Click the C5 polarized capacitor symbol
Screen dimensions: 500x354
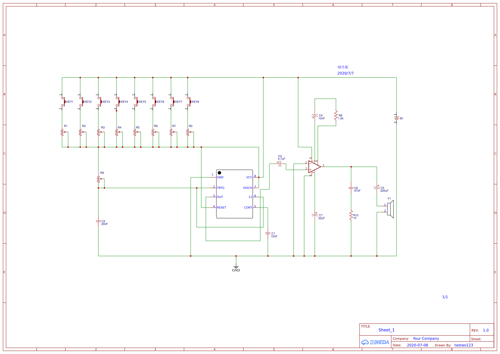377,188
